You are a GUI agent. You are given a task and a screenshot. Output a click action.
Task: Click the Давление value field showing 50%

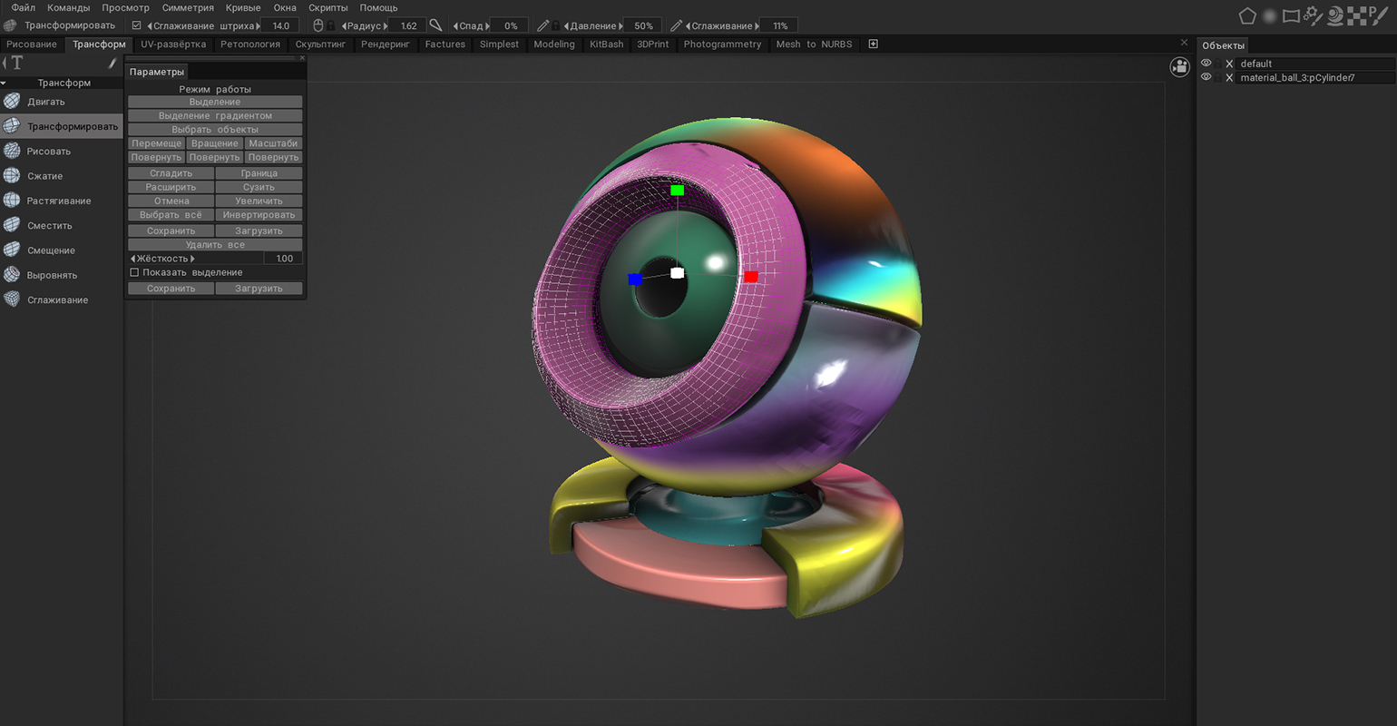click(x=642, y=25)
